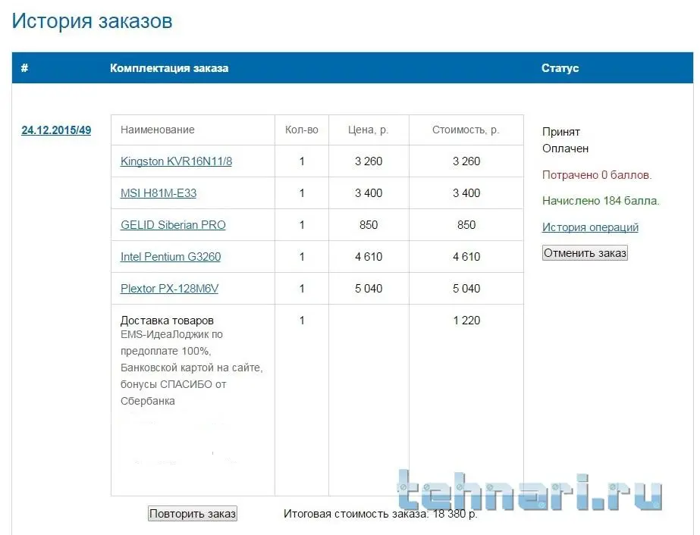Select the EMS-ИдеаЛоджик delivery description
Image resolution: width=700 pixels, height=535 pixels.
coord(192,368)
